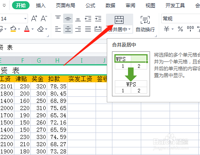Apply currency format with ¥ icon

click(x=167, y=29)
